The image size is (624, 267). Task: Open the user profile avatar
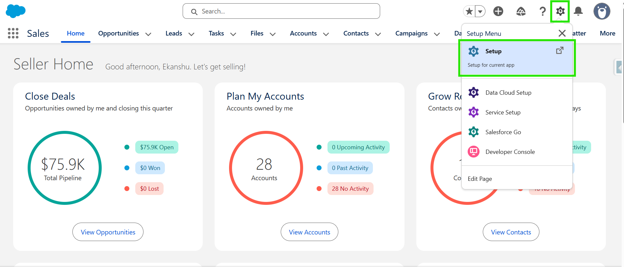pos(602,11)
